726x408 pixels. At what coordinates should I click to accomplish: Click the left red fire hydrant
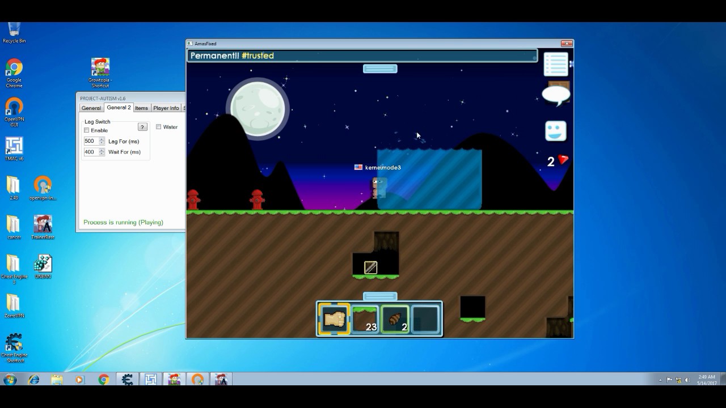(x=193, y=199)
